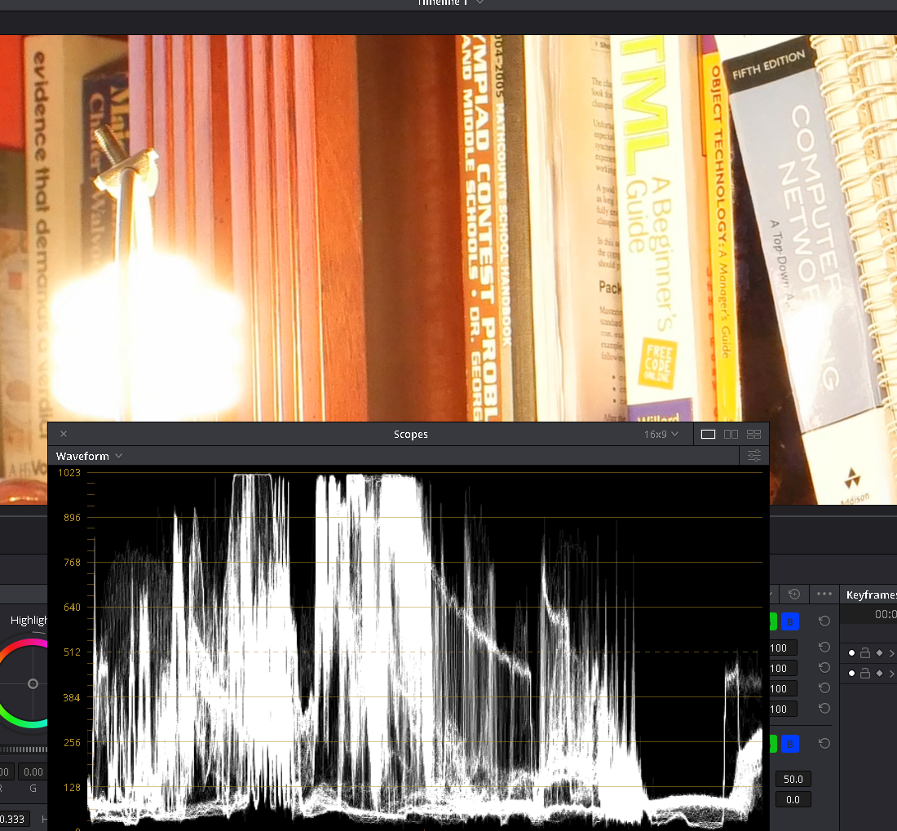Image resolution: width=897 pixels, height=831 pixels.
Task: Click the 50.0 value field
Action: [793, 779]
